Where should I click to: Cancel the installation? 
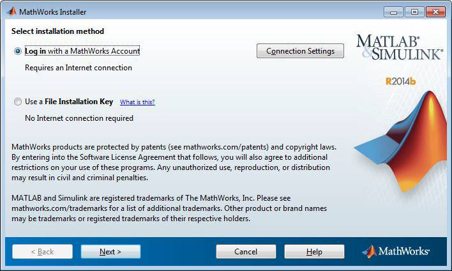pyautogui.click(x=246, y=252)
